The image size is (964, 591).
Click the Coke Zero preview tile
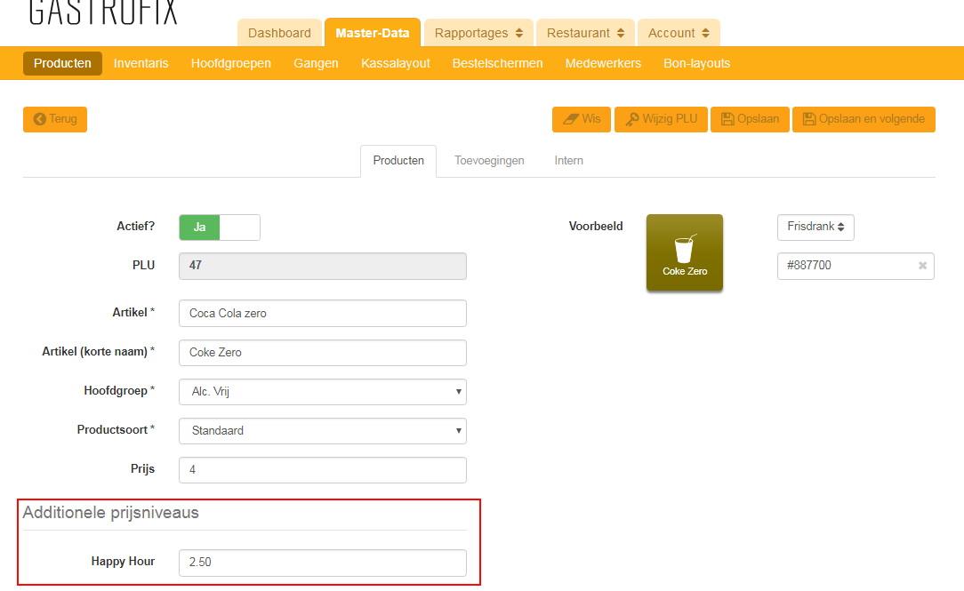(684, 252)
